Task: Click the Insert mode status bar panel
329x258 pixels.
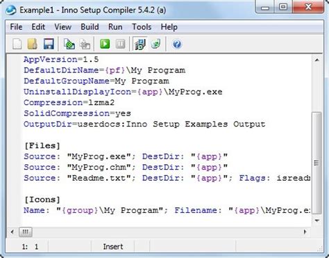Action: (113, 247)
